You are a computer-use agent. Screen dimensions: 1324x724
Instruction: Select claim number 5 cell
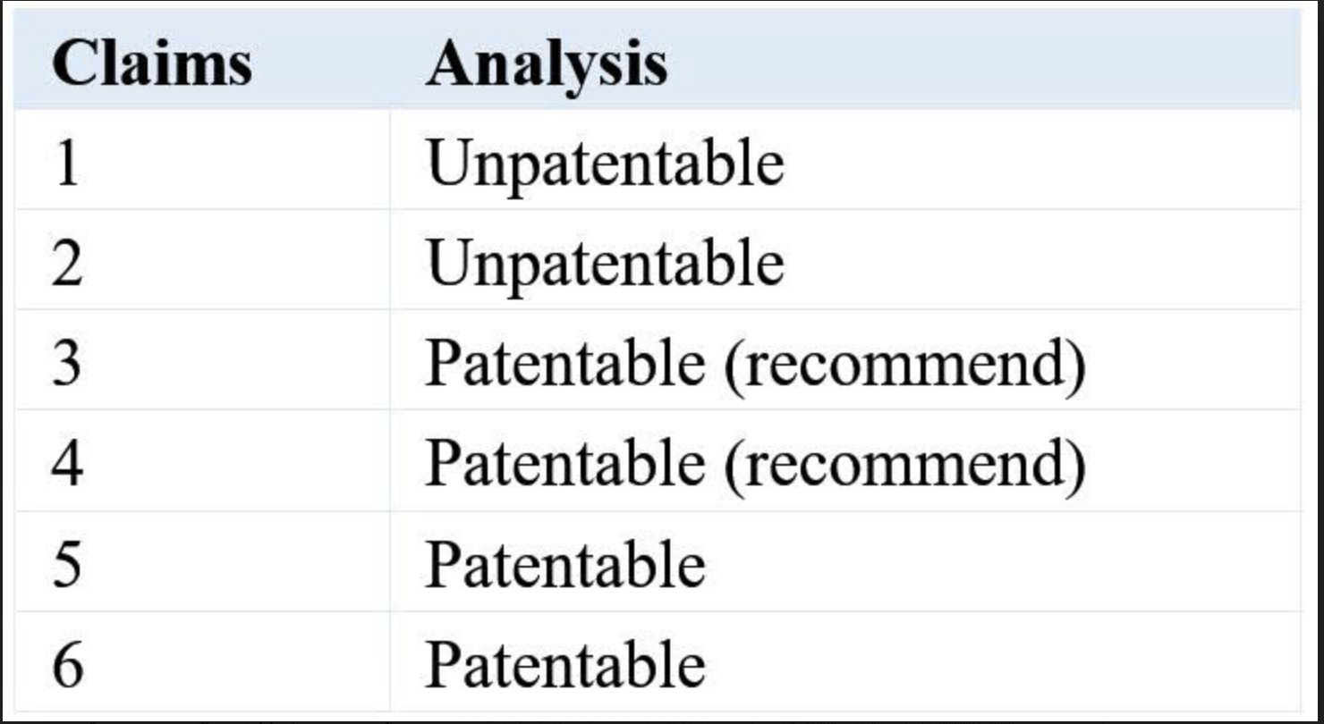coord(67,565)
